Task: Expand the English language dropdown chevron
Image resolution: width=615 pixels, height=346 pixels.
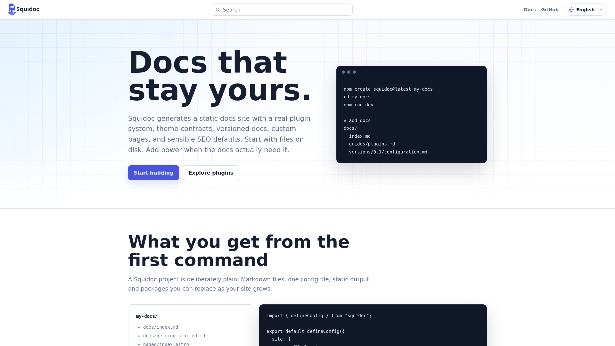Action: point(601,10)
